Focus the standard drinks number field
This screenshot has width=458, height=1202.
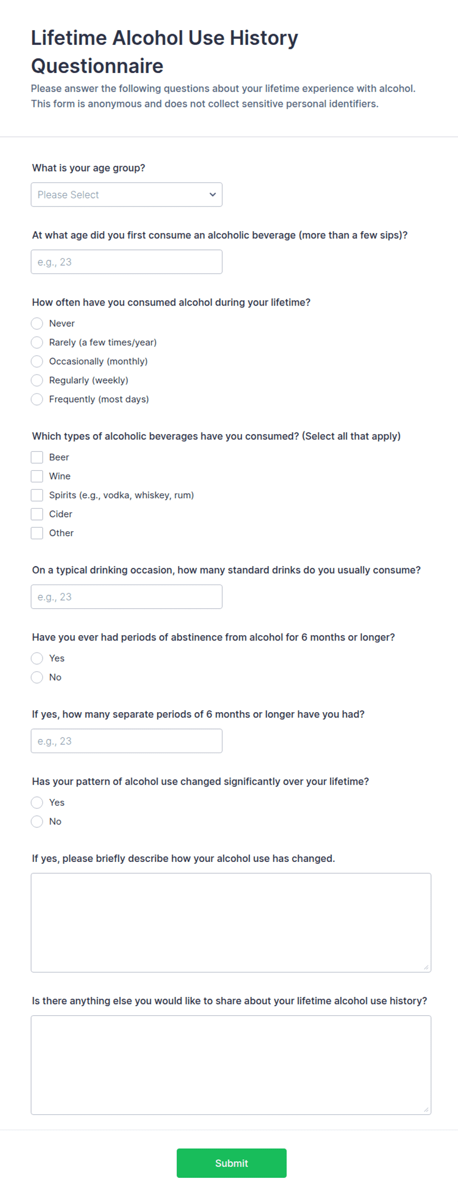[x=127, y=597]
